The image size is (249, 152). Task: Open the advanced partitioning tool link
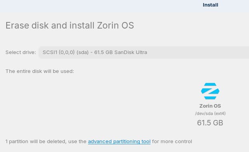[x=119, y=142]
